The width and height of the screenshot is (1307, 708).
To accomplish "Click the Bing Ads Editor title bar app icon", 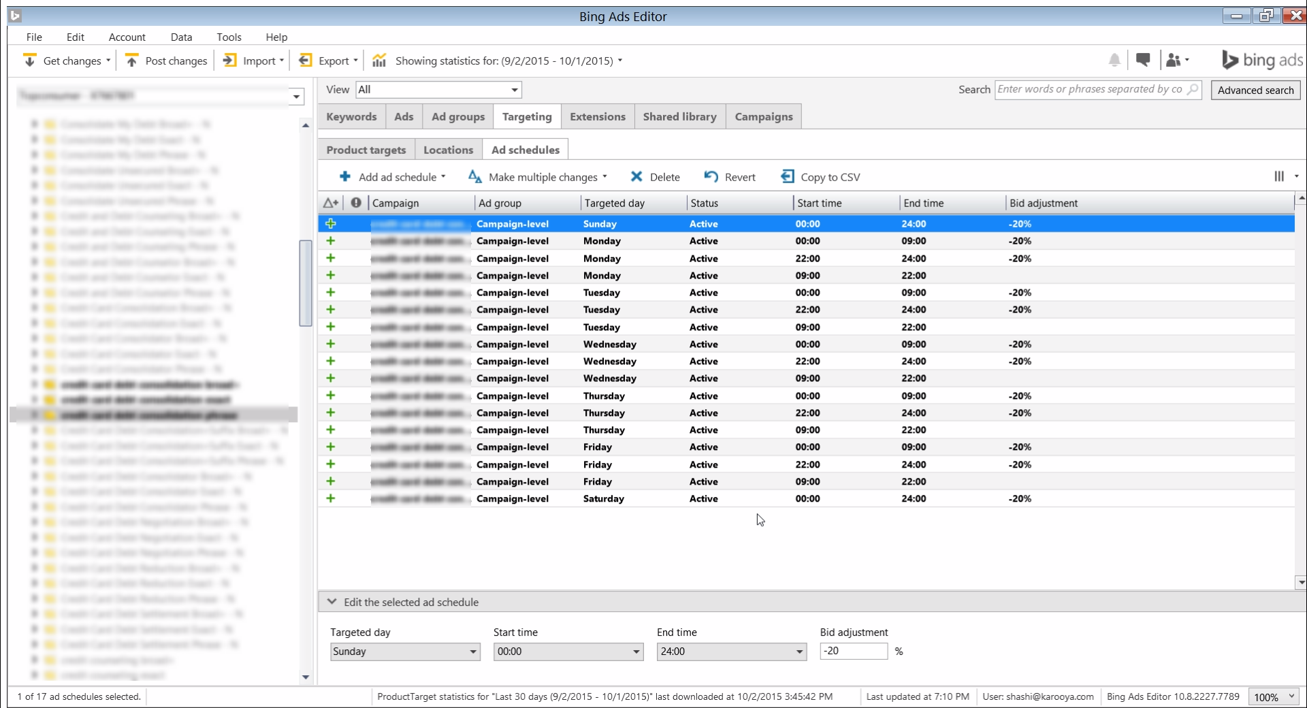I will [x=15, y=15].
